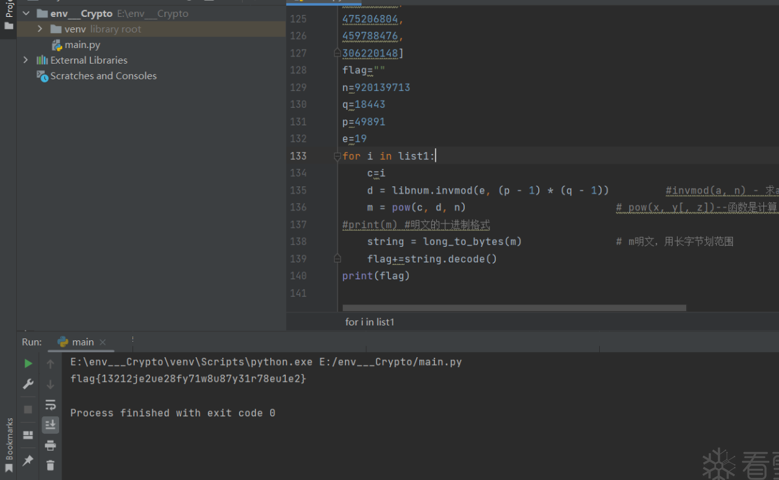Screen dimensions: 779x480
Task: Toggle soft-wrap in console output
Action: (50, 405)
